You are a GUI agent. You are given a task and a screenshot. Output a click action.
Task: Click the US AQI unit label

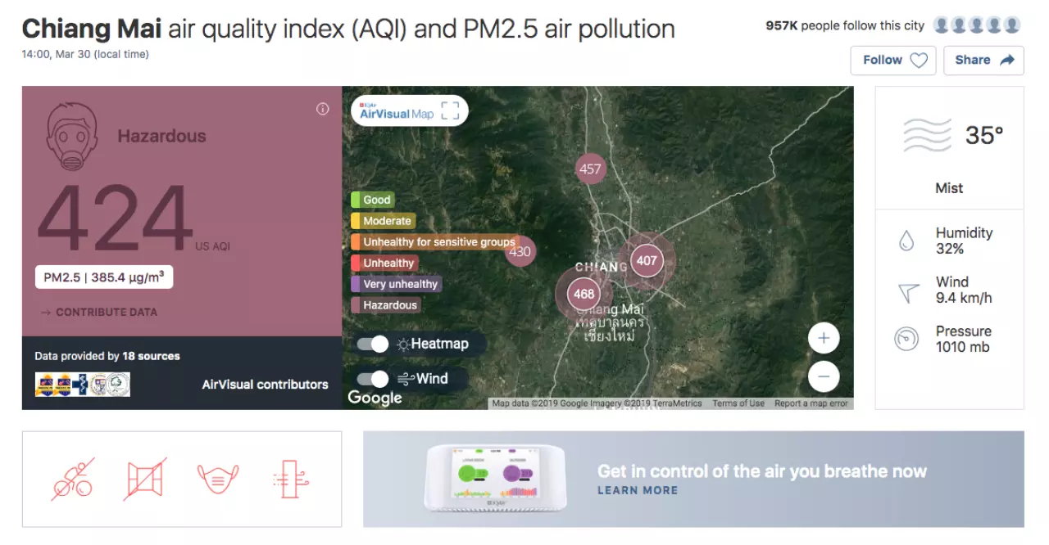click(x=213, y=246)
